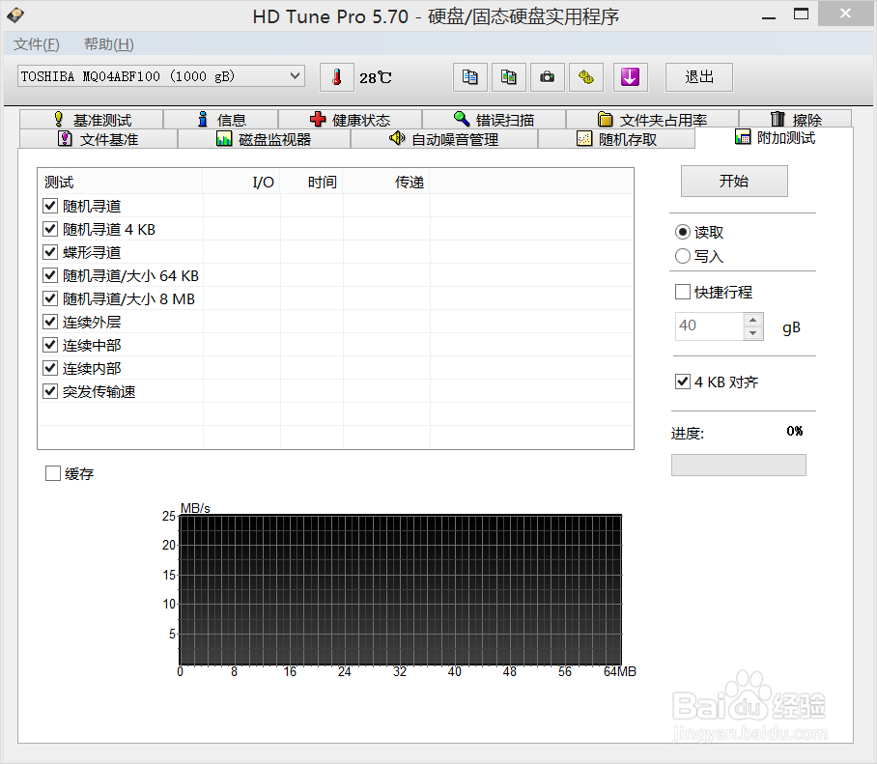Toggle the 随机寻道/大小 64 KB checkbox
Viewport: 877px width, 764px height.
tap(50, 275)
